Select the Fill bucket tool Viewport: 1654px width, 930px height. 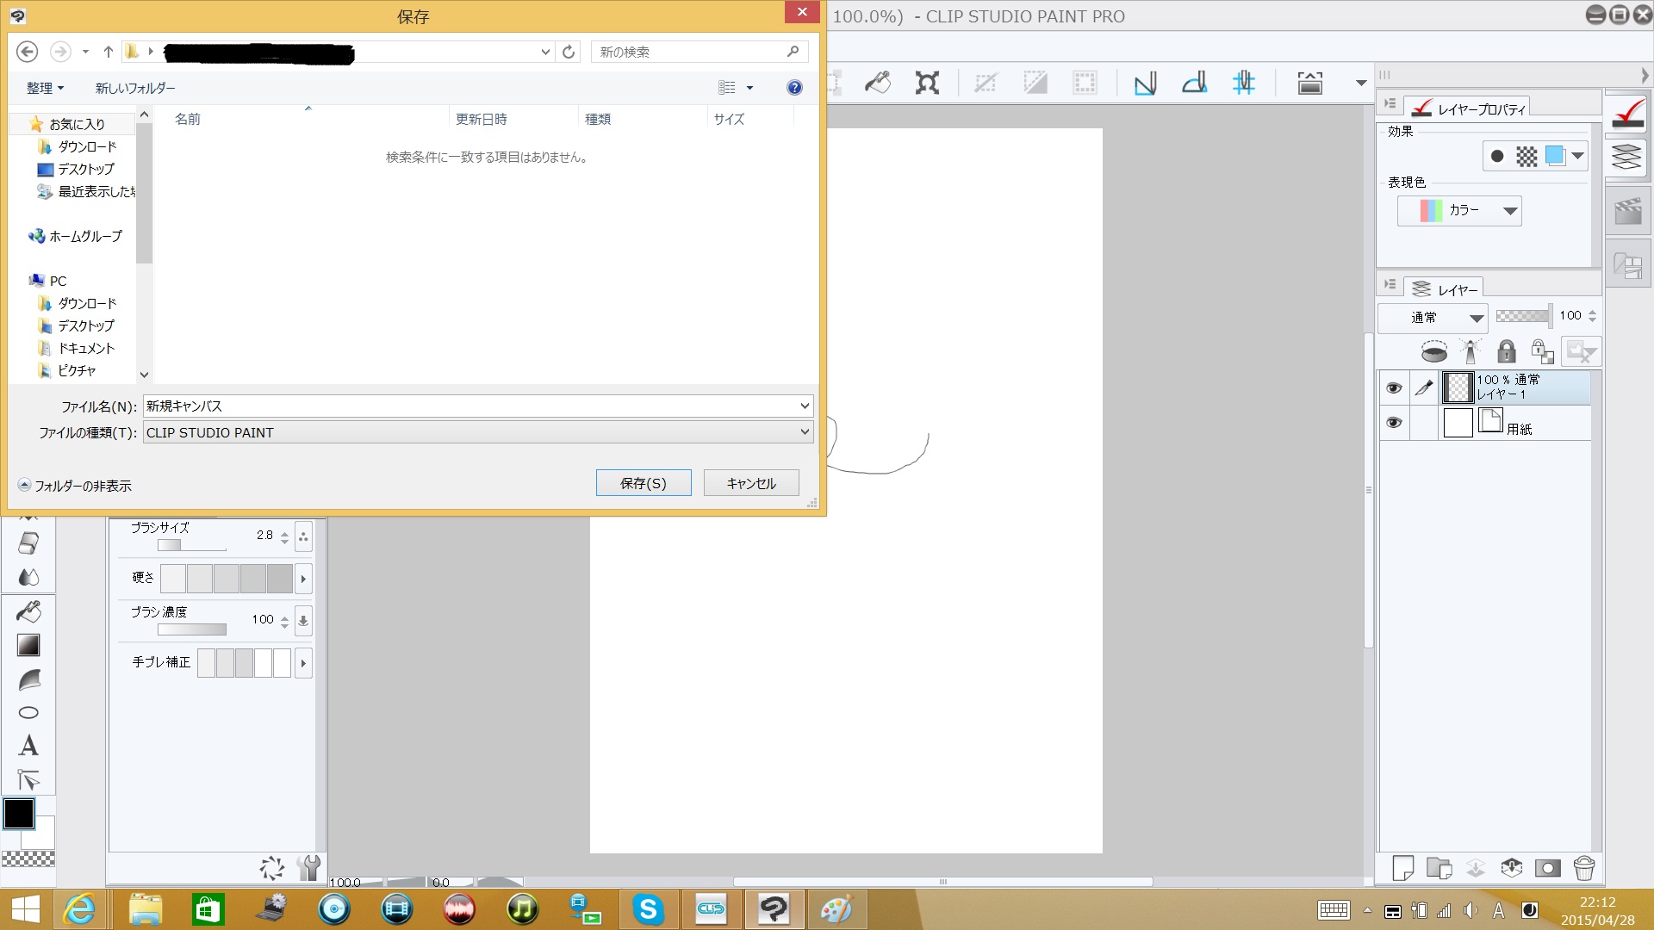[28, 611]
